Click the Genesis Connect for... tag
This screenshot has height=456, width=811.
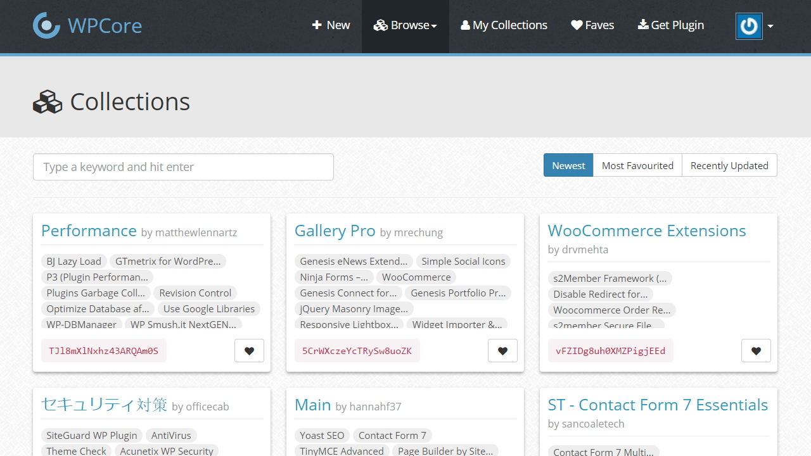coord(348,293)
